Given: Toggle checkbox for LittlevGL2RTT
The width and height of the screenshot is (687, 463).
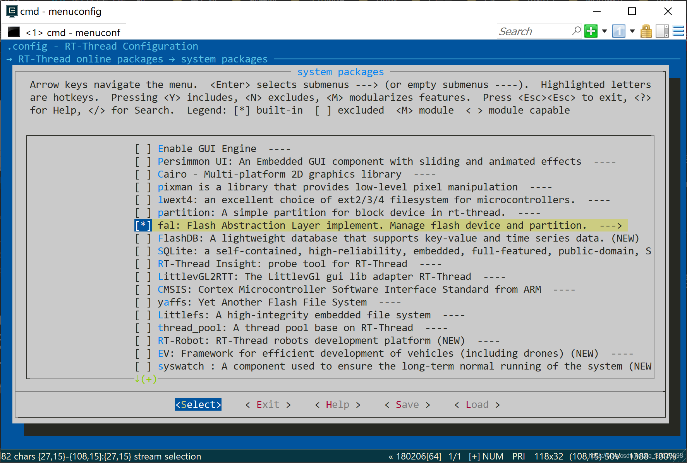Looking at the screenshot, I should point(143,277).
